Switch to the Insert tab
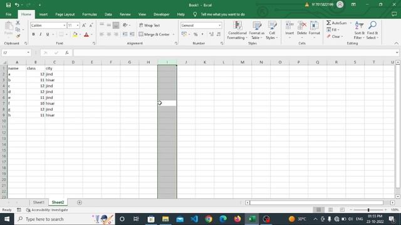Screen dimensions: 401x225 click(43, 14)
